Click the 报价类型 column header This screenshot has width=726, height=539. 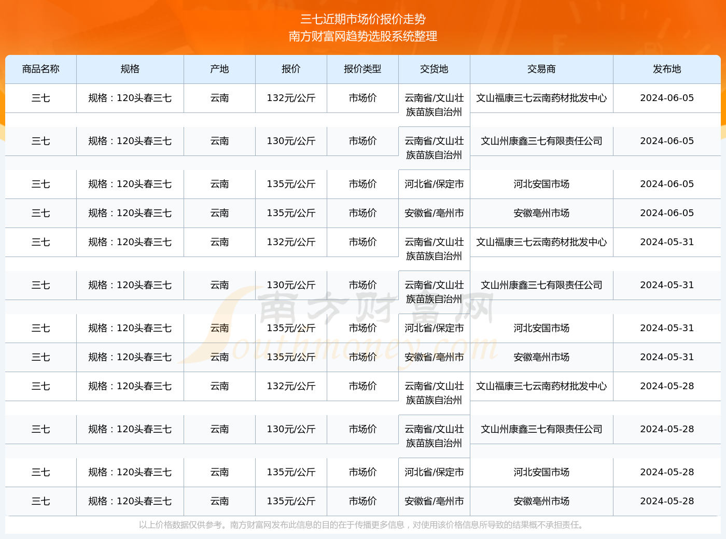[363, 69]
